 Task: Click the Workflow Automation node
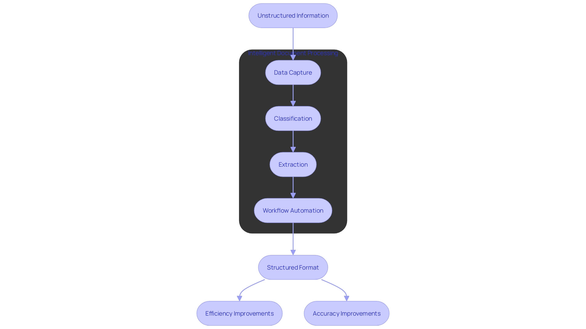[293, 210]
